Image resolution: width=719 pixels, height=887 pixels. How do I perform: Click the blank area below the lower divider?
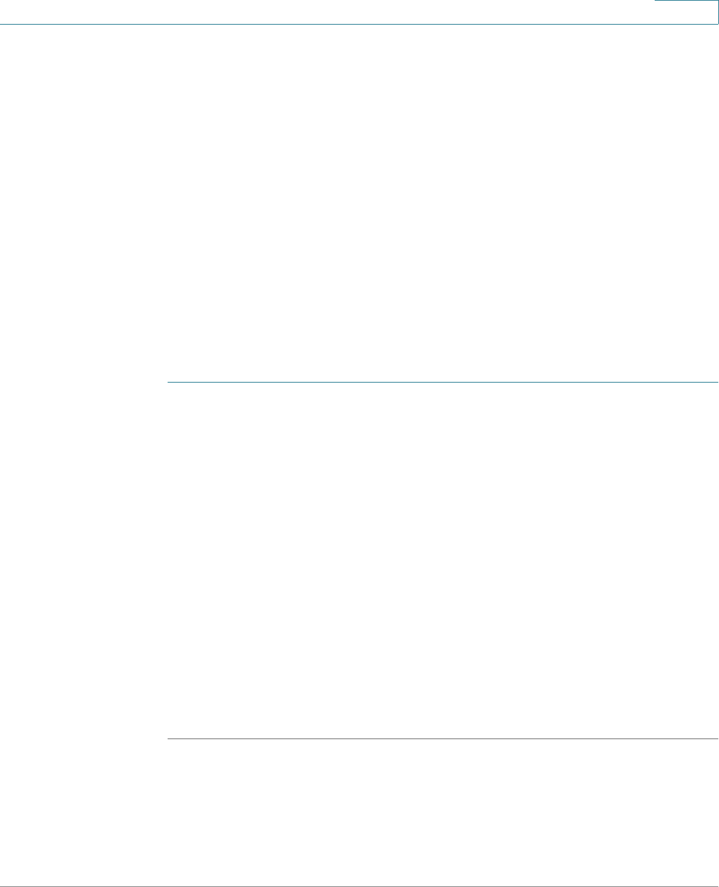pyautogui.click(x=443, y=812)
